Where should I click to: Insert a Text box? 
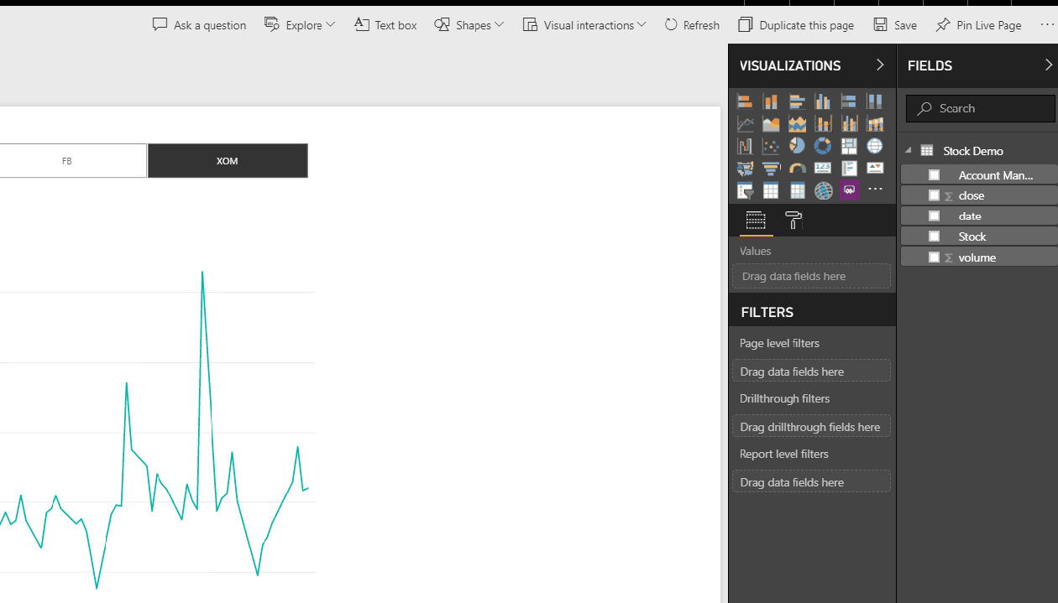click(385, 25)
